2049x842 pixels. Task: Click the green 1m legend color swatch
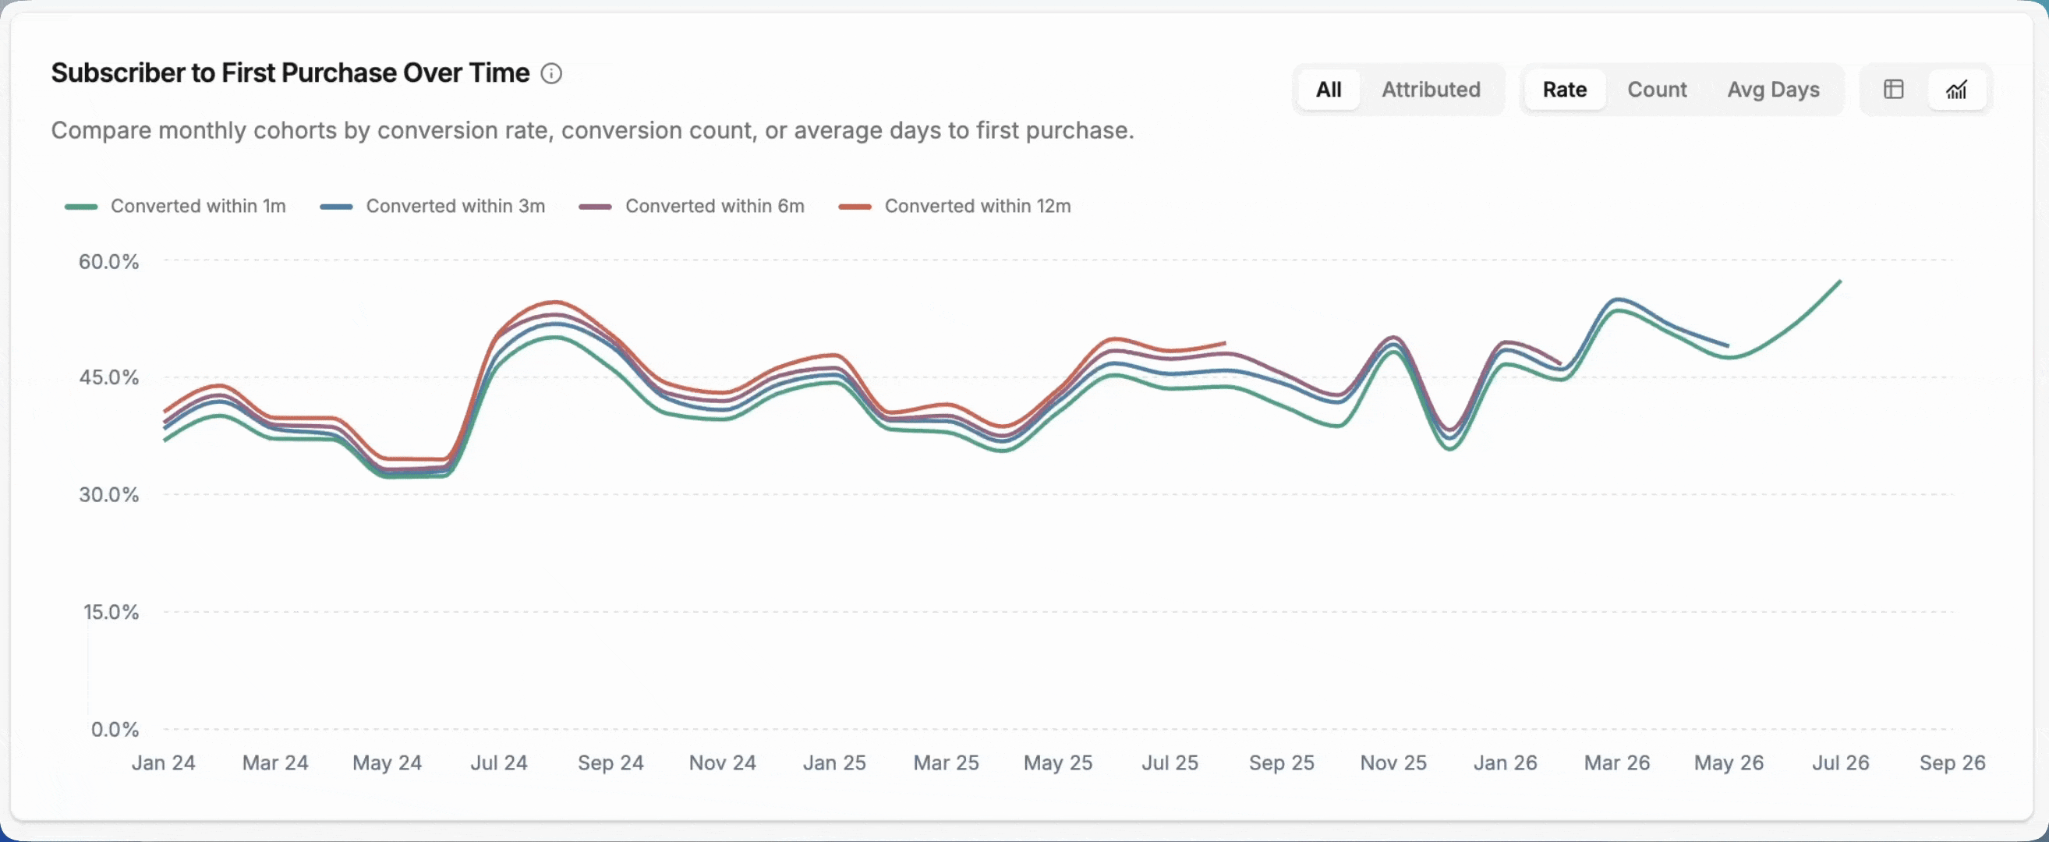point(81,207)
